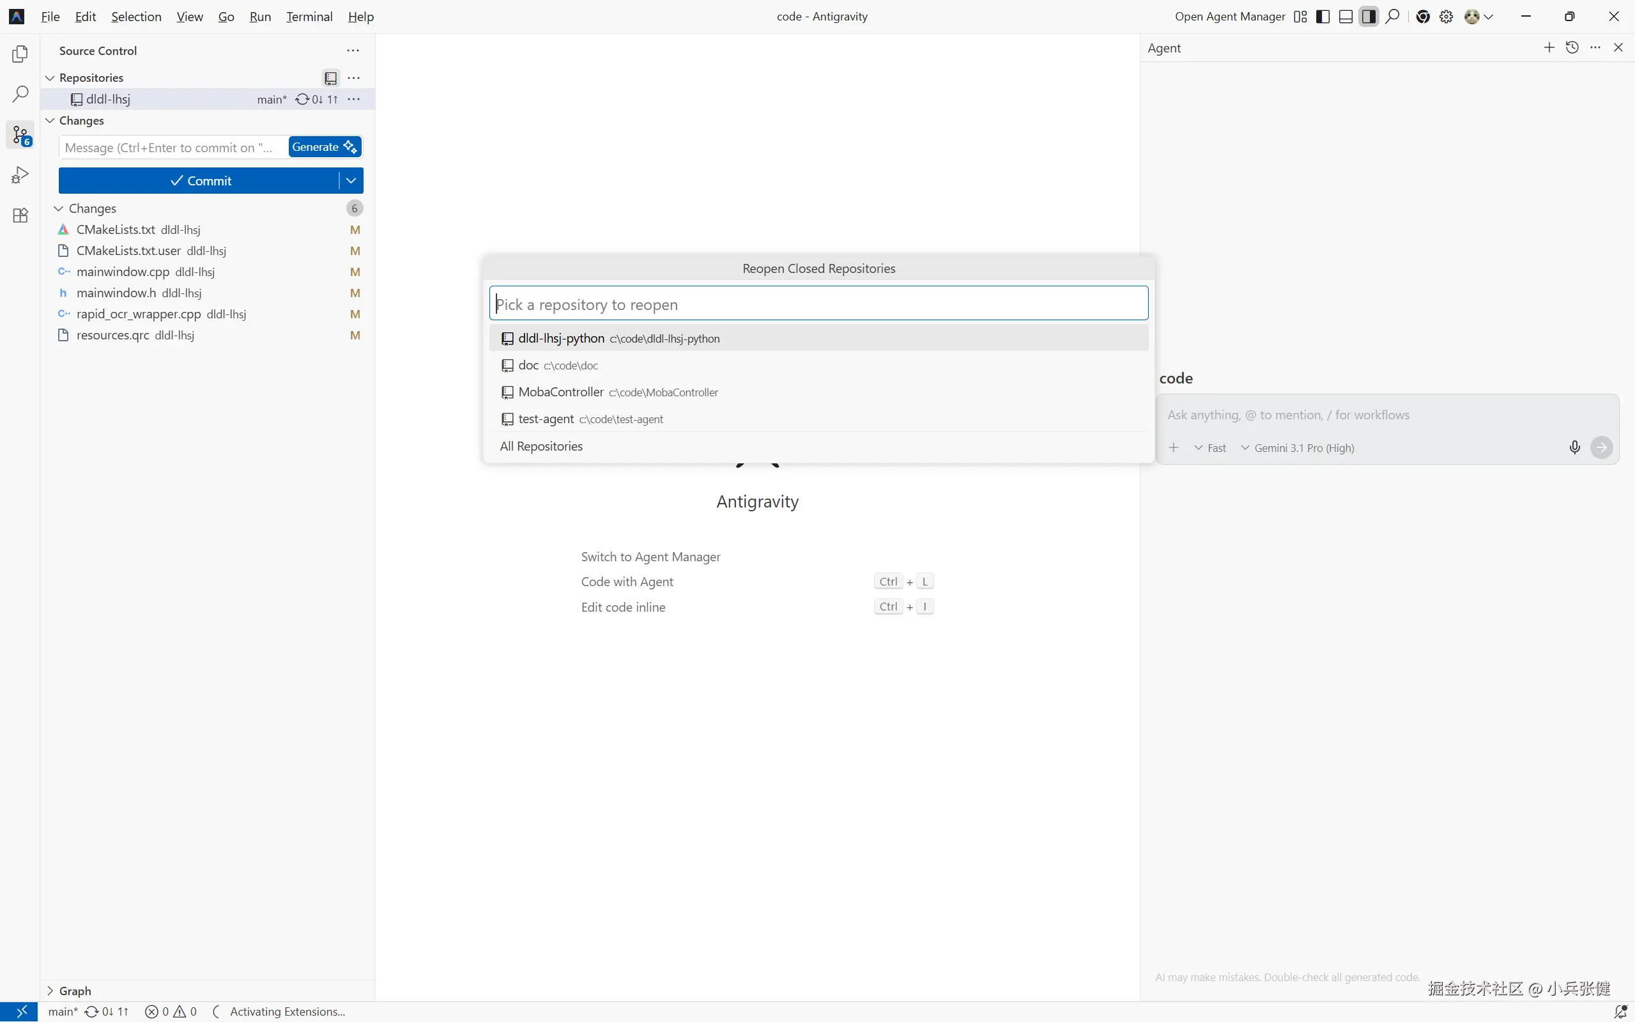The width and height of the screenshot is (1635, 1022).
Task: Open the Terminal menu
Action: [x=309, y=17]
